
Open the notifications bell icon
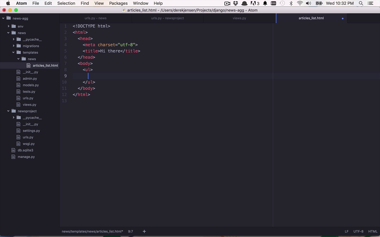click(x=265, y=3)
